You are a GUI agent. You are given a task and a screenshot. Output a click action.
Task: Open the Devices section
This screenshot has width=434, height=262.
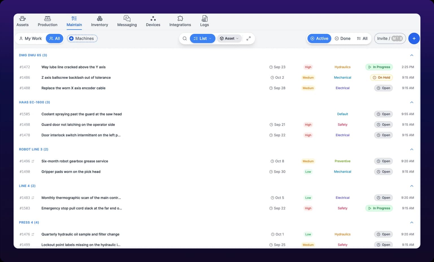click(x=153, y=21)
